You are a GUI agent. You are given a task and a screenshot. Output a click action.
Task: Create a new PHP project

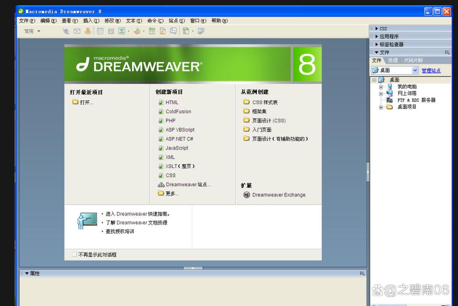(x=170, y=120)
